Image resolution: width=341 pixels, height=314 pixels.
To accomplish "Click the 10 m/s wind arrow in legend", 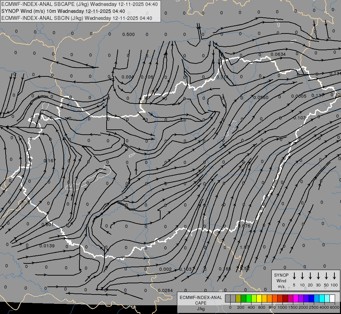I will pyautogui.click(x=302, y=276).
